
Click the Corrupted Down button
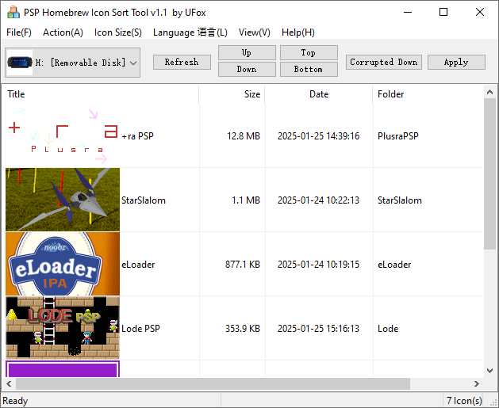(383, 62)
